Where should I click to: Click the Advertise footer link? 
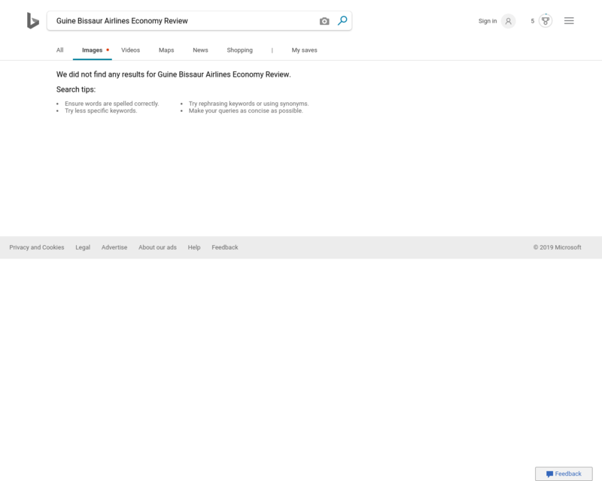114,247
